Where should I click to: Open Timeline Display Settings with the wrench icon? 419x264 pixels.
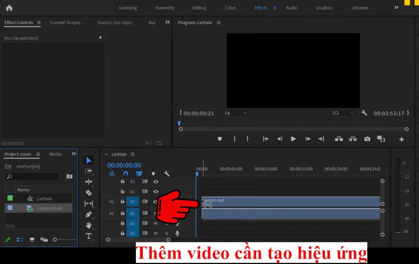point(167,173)
